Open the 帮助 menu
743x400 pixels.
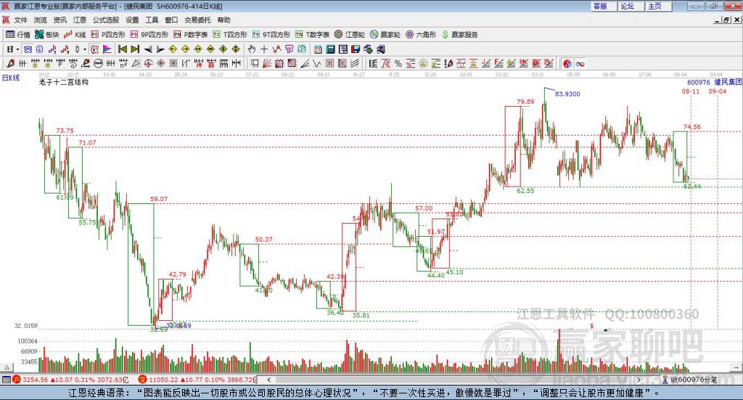pos(223,20)
